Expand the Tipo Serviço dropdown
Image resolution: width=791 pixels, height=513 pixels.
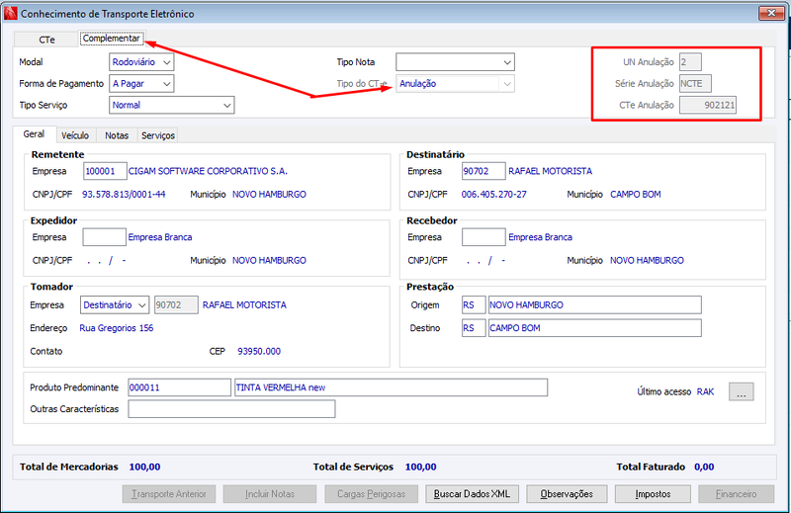pyautogui.click(x=171, y=105)
